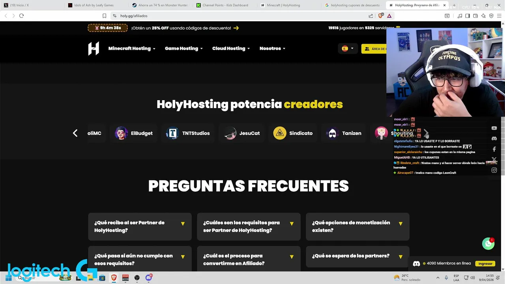
Task: Click the yellow ÁREA DE C... button
Action: [374, 49]
